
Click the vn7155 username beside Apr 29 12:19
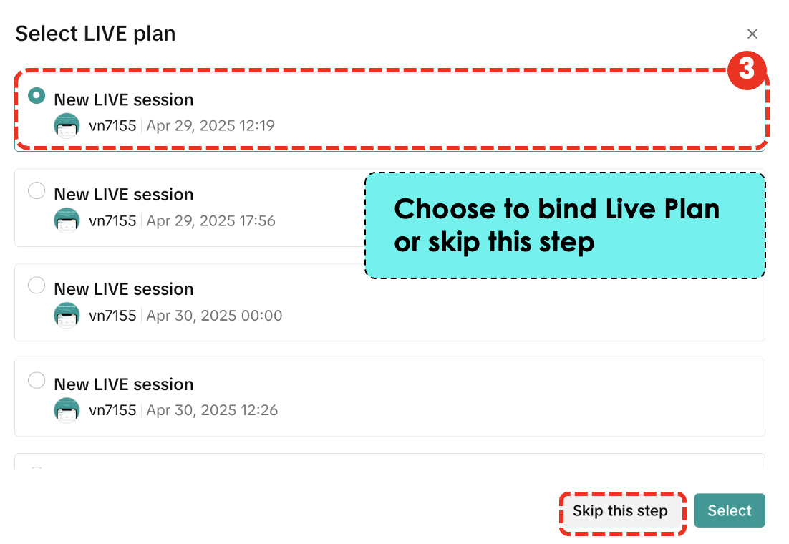click(x=112, y=126)
